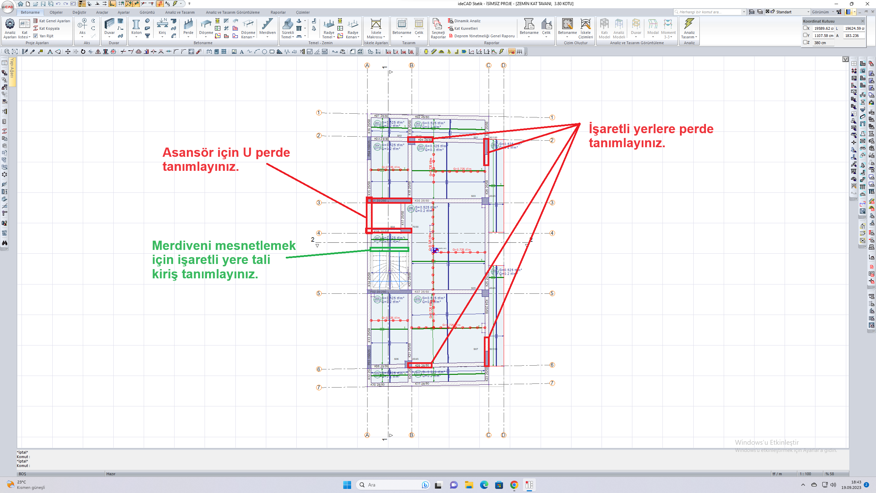Click the command search input field
Image resolution: width=876 pixels, height=493 pixels.
tap(707, 12)
